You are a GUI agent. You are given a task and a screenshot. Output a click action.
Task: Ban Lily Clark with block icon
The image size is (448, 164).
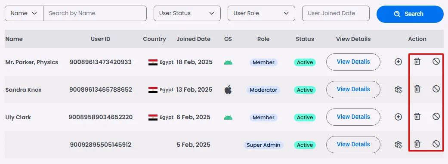[x=436, y=116]
